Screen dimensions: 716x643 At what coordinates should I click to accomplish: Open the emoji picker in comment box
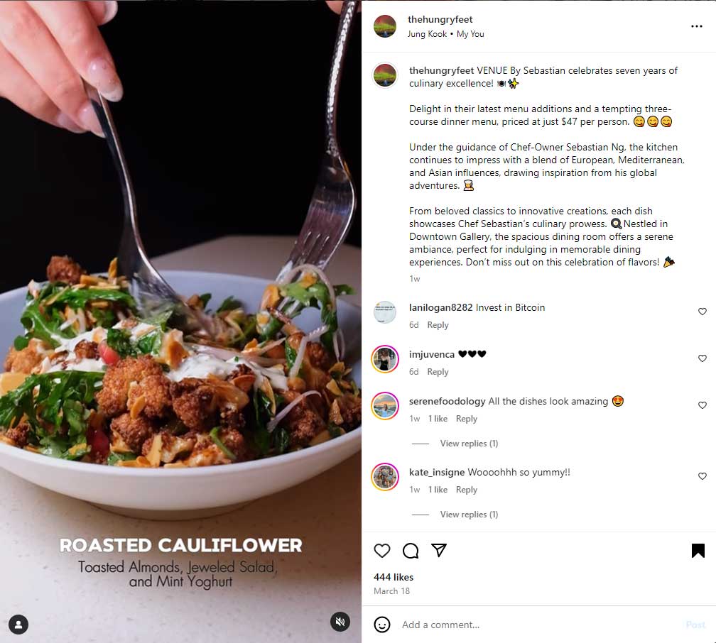coord(382,625)
